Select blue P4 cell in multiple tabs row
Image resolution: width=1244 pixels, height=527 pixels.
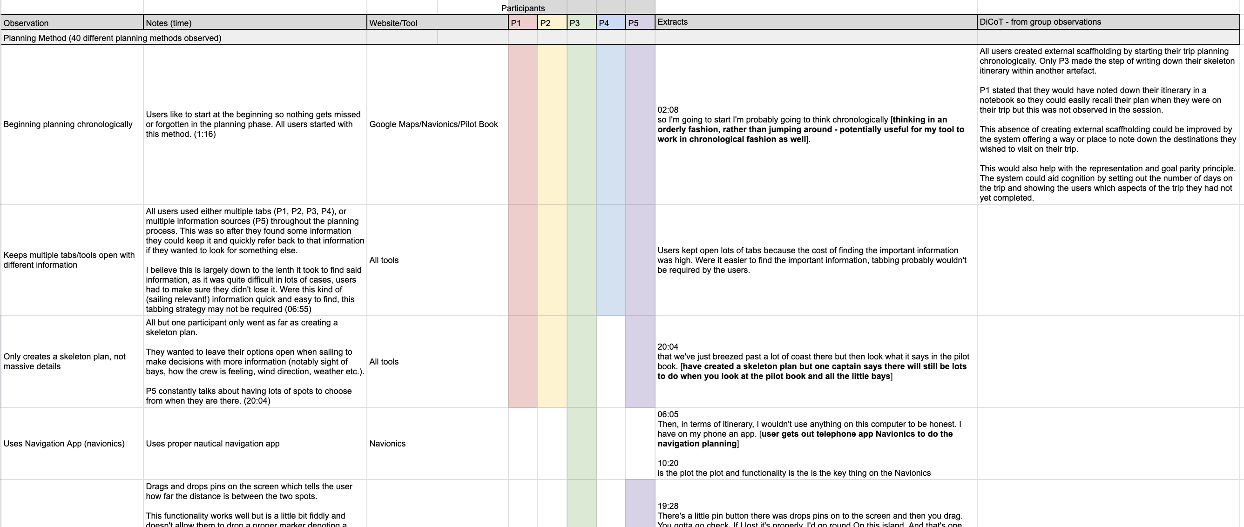click(611, 260)
